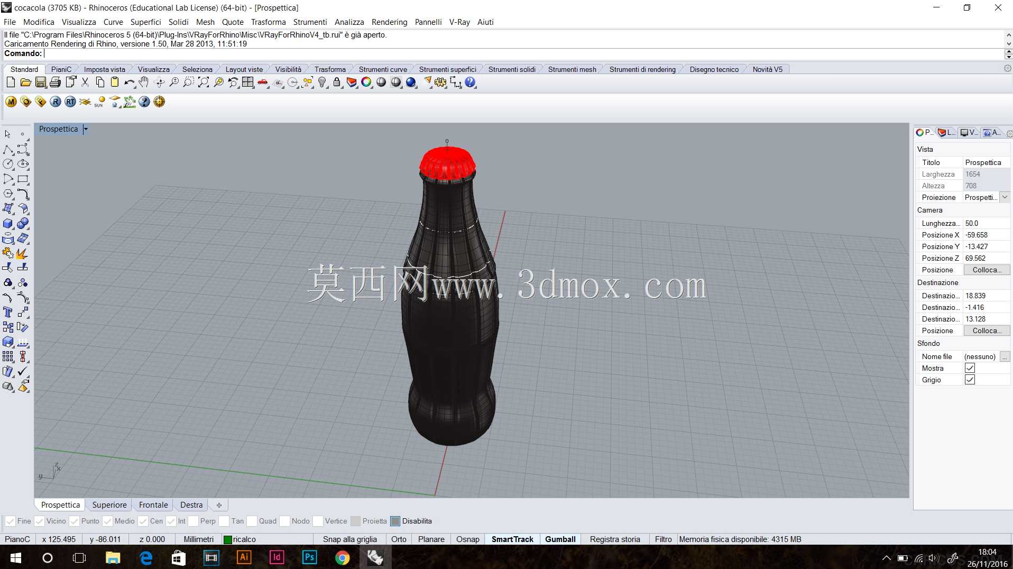Select the Explode tool icon
This screenshot has height=569, width=1013.
22,253
